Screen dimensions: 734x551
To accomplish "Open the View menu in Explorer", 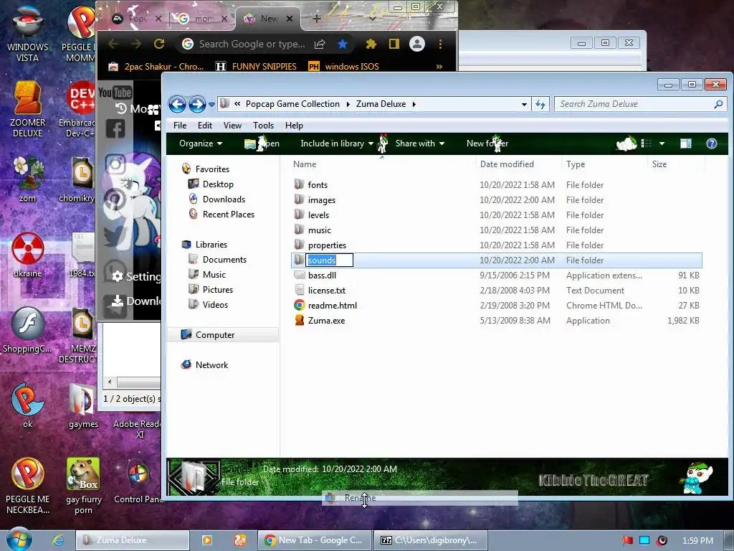I will point(232,126).
